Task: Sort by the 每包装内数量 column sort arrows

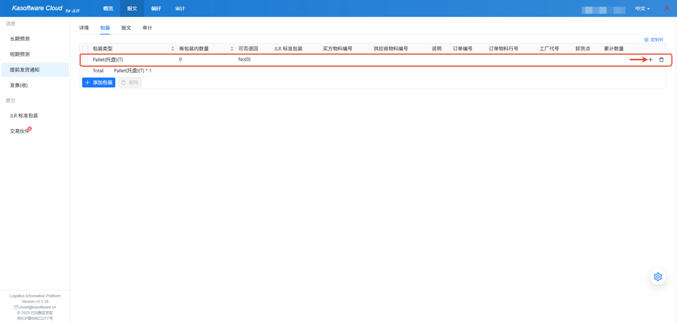Action: (232, 49)
